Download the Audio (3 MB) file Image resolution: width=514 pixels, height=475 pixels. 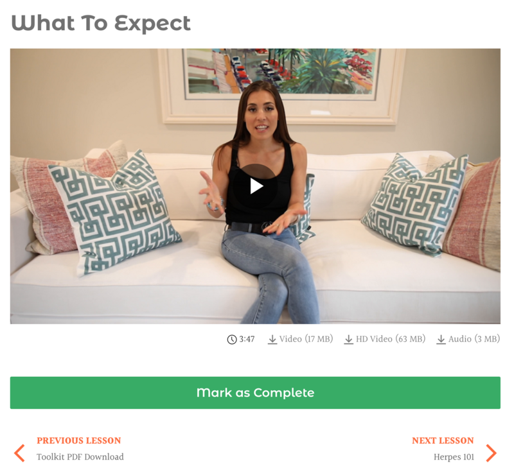(468, 339)
